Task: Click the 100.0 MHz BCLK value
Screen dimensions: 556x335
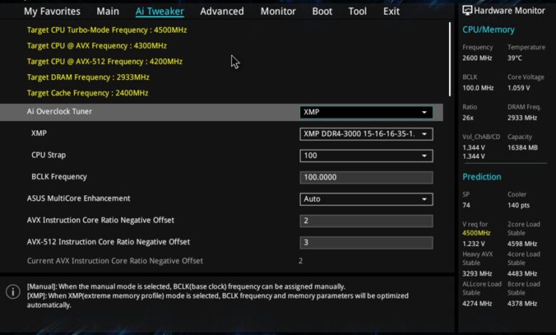Action: point(478,88)
